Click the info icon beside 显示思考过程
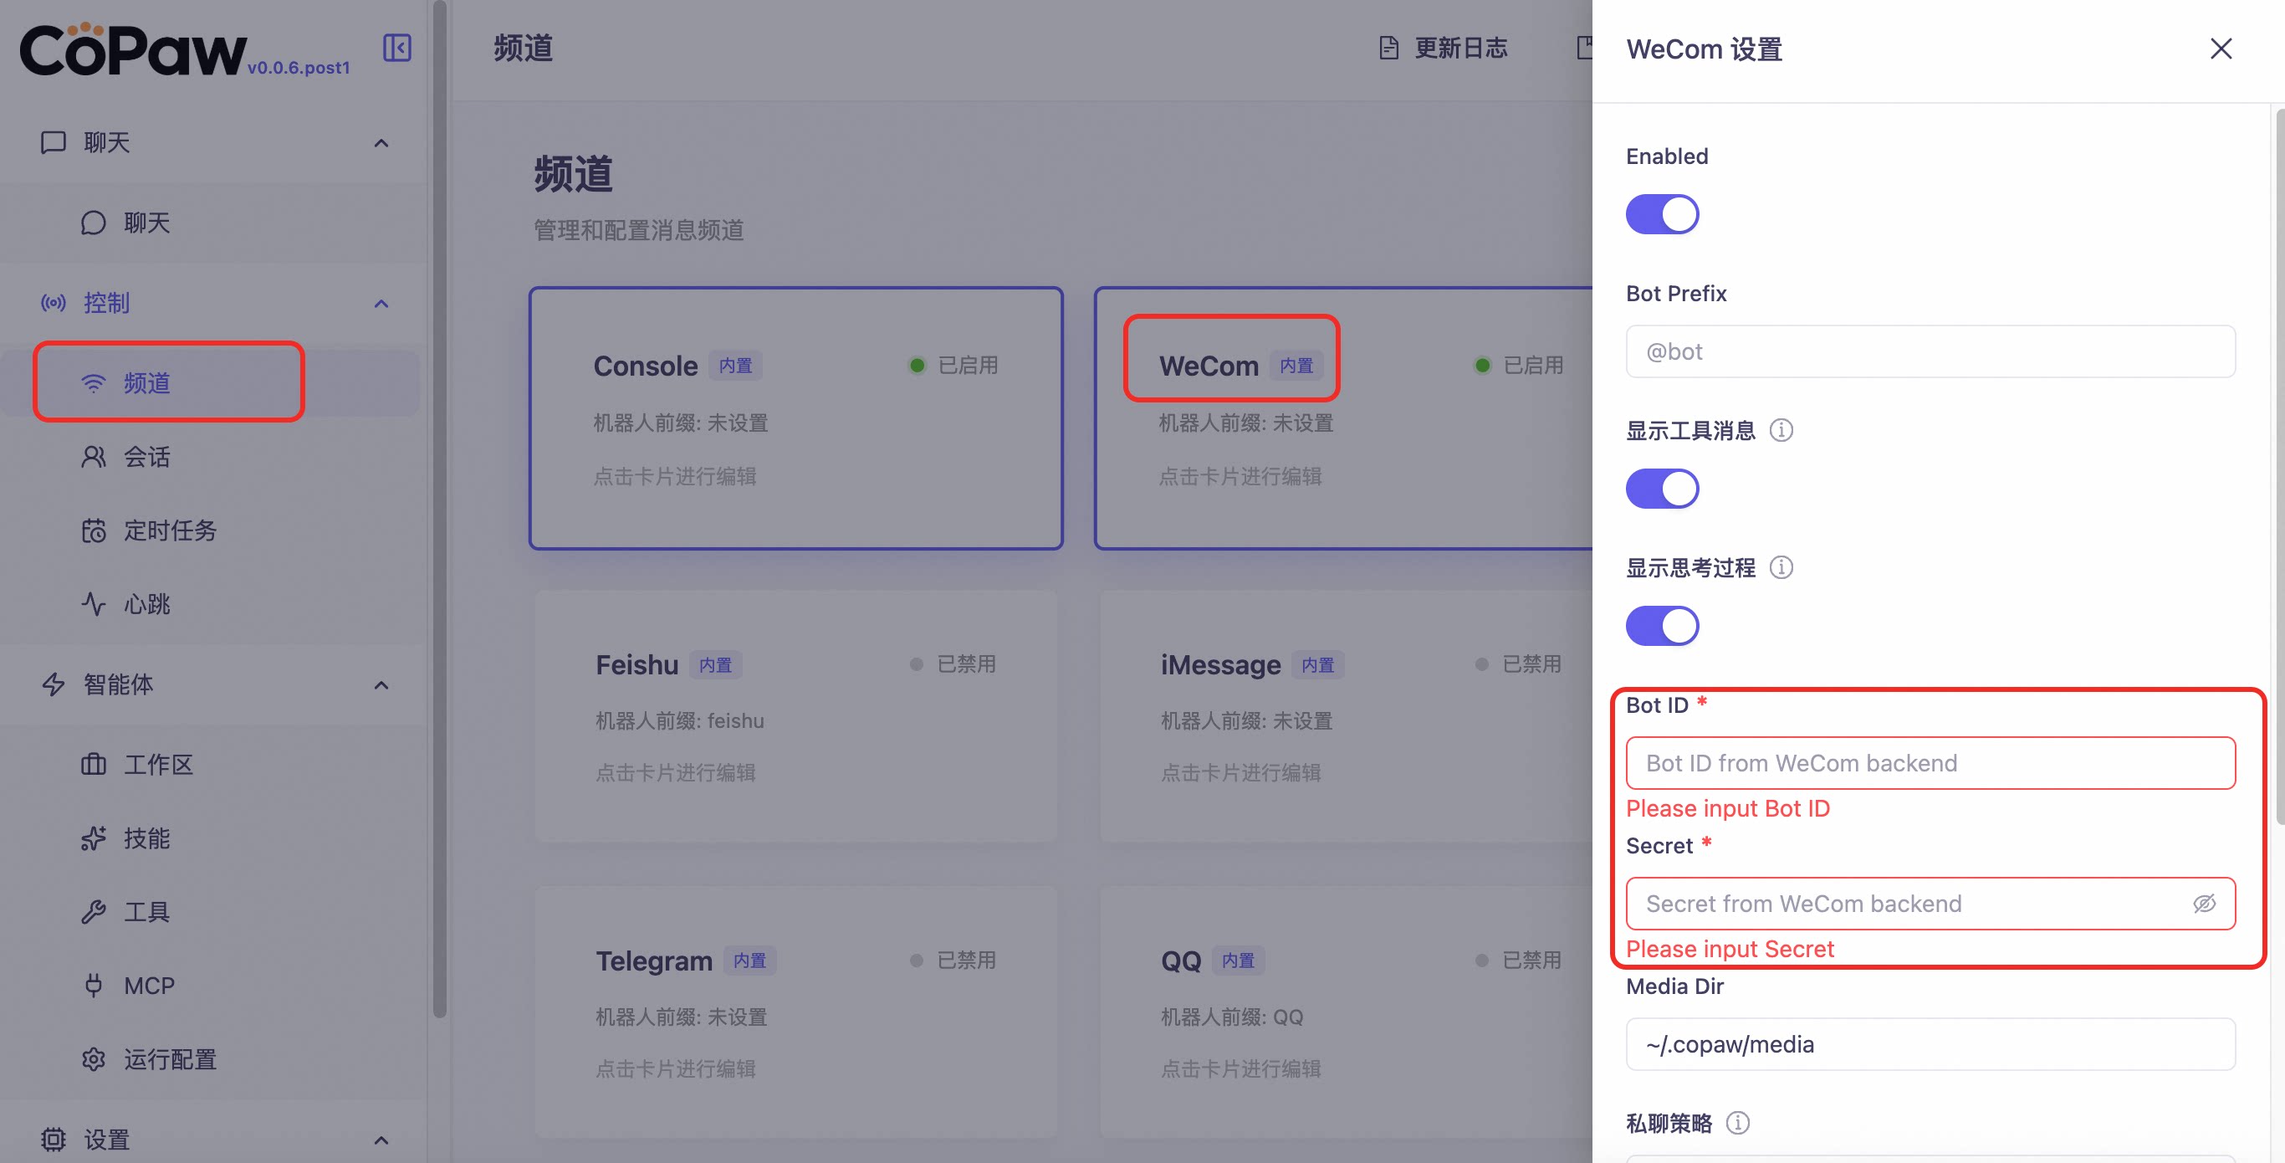2285x1163 pixels. (x=1781, y=568)
